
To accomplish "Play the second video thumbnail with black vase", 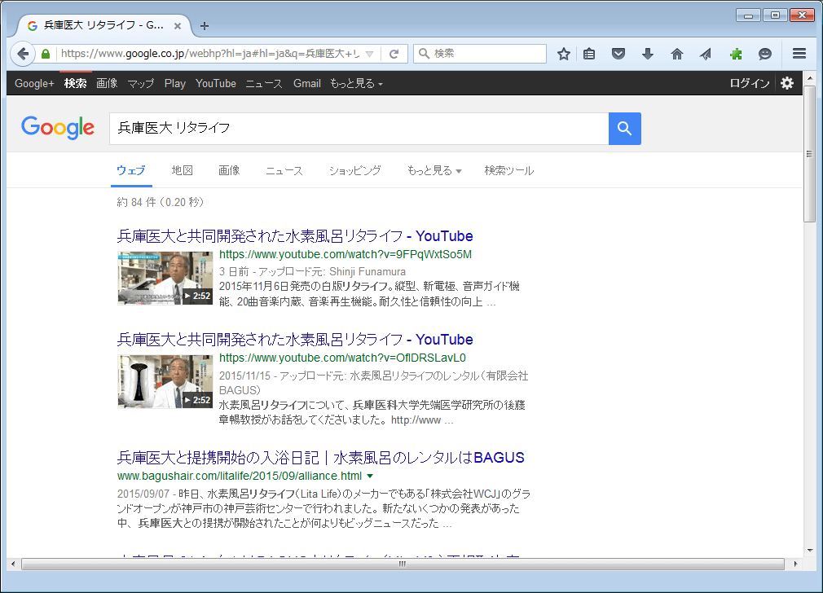I will tap(165, 381).
